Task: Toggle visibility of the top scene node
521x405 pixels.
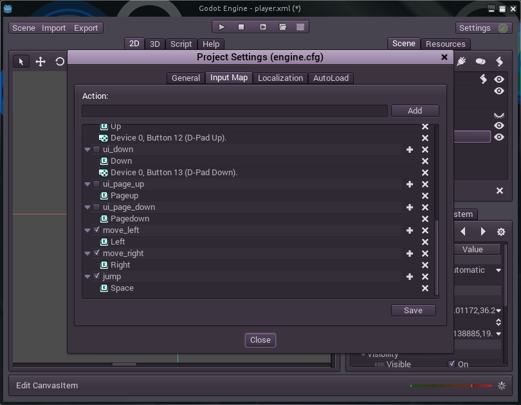Action: 499,80
